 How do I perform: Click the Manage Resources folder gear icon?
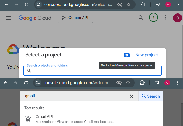coord(127,55)
